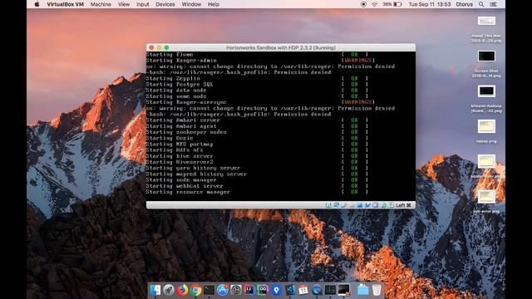Image resolution: width=532 pixels, height=299 pixels.
Task: Click the hard disk activity indicator in VM status bar
Action: point(328,205)
